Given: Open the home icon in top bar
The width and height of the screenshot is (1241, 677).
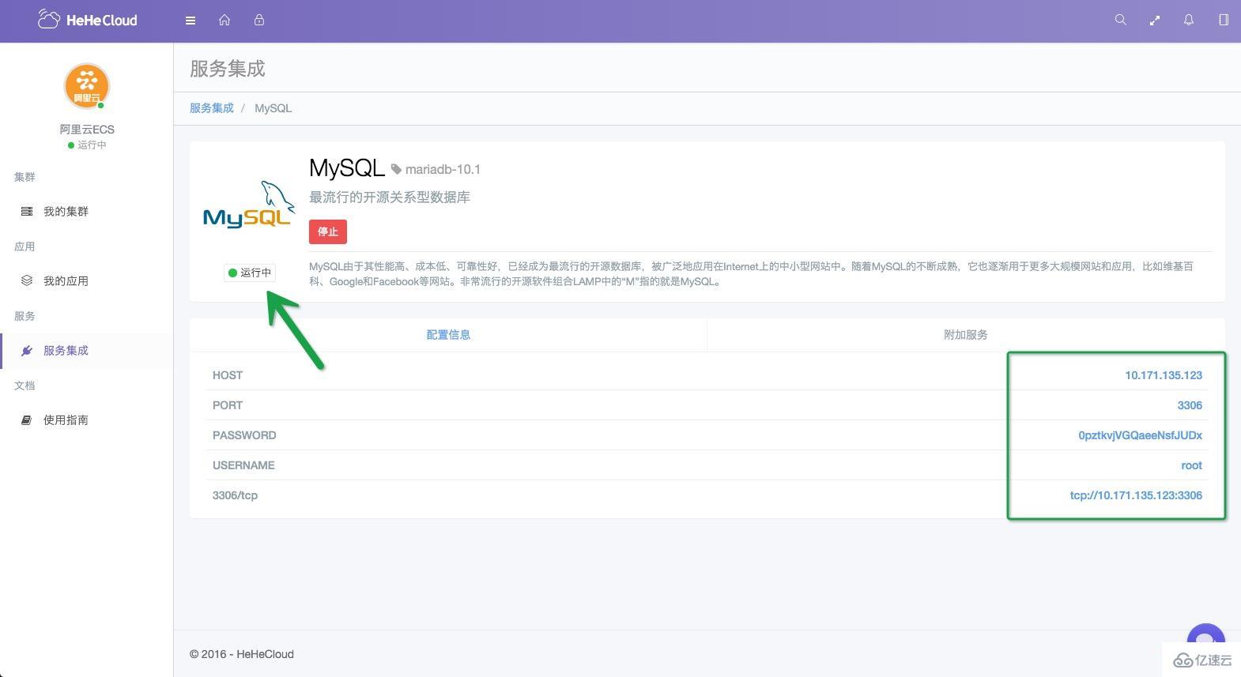Looking at the screenshot, I should (224, 21).
